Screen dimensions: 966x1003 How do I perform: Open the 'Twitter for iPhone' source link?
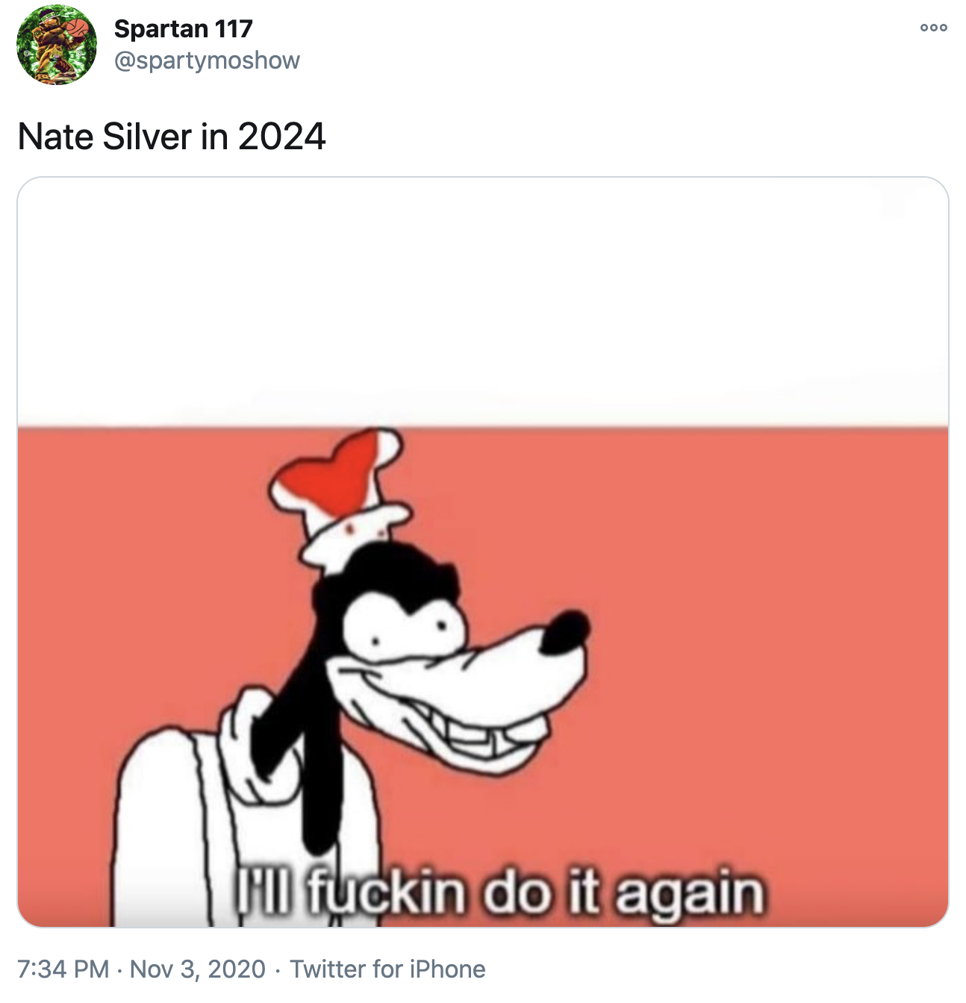pos(387,969)
